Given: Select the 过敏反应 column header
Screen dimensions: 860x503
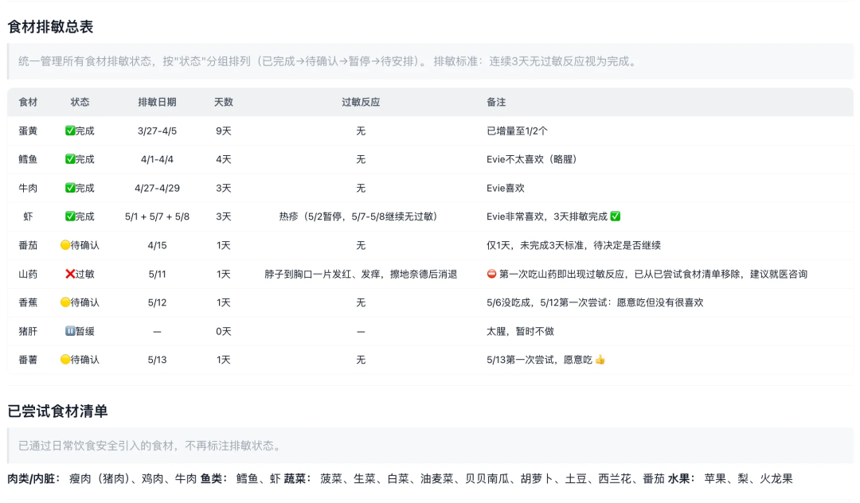Looking at the screenshot, I should (361, 102).
